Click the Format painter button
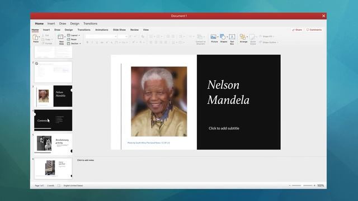The width and height of the screenshot is (358, 201). (47, 44)
